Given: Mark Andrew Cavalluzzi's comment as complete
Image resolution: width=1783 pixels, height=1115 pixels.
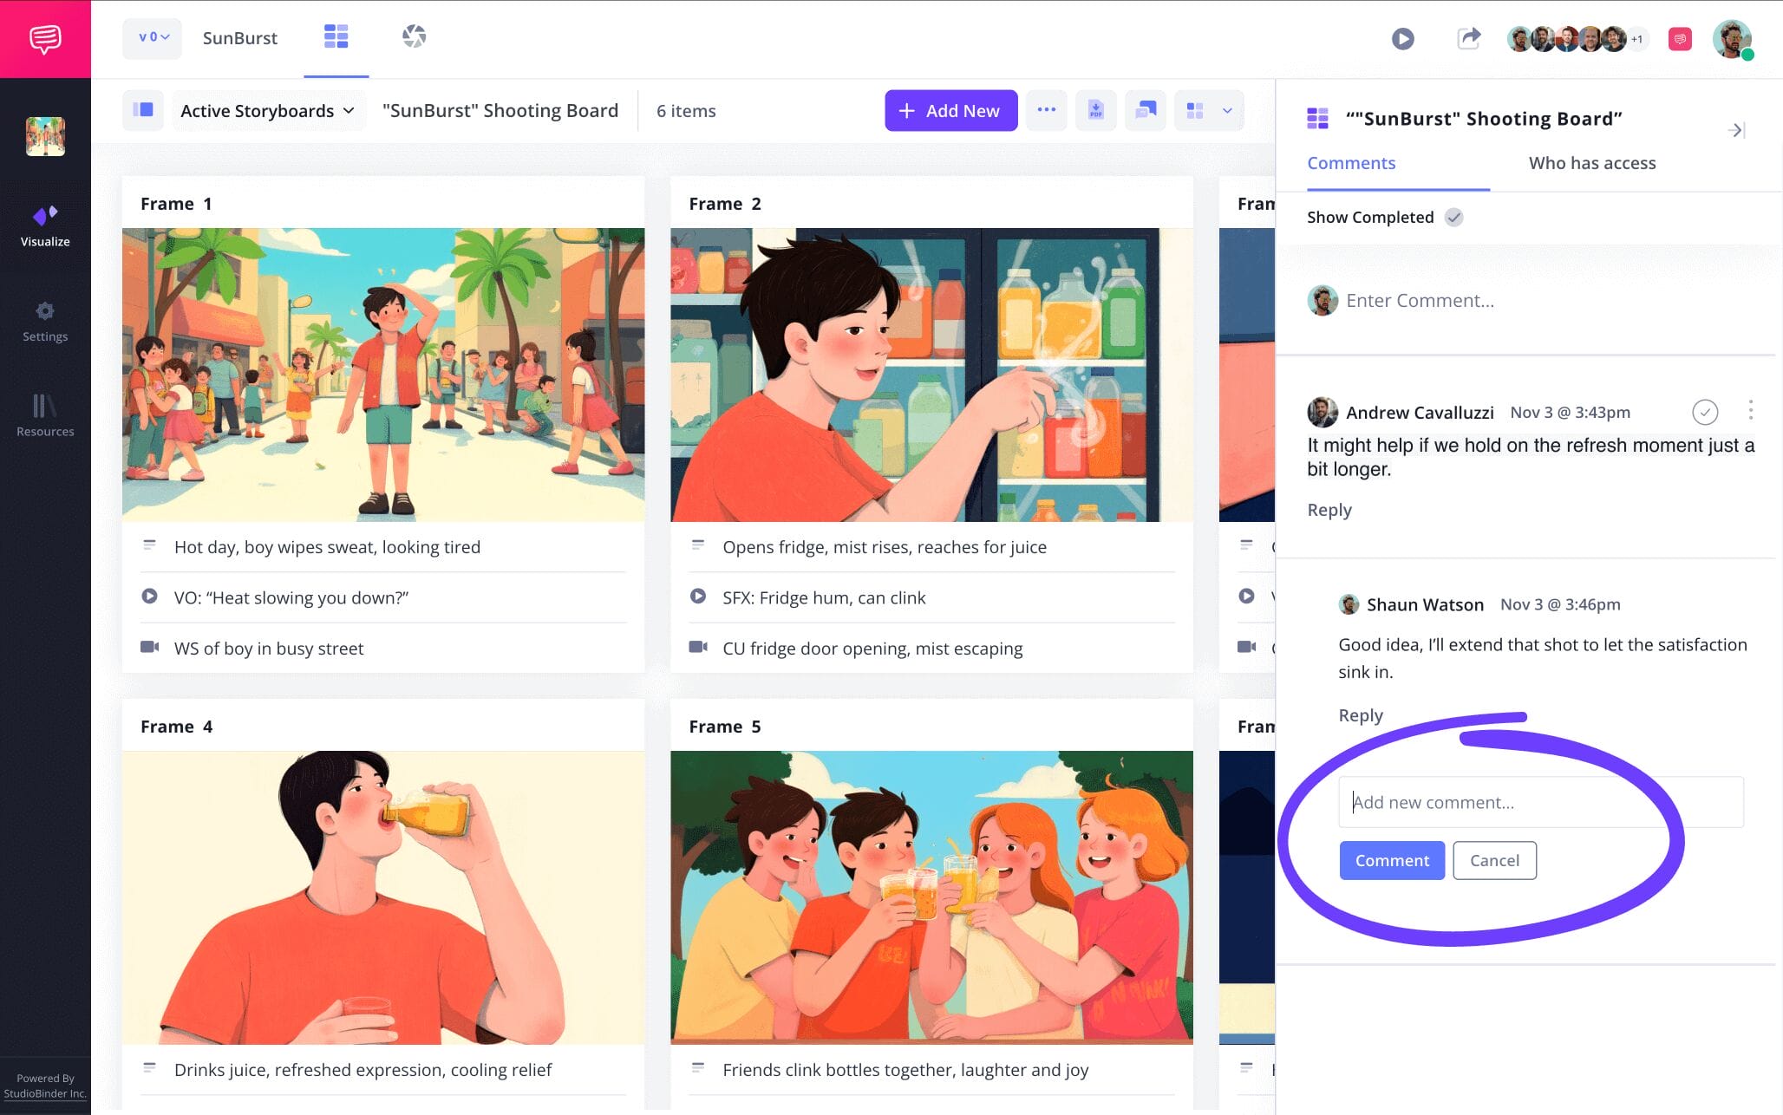Looking at the screenshot, I should click(1704, 412).
